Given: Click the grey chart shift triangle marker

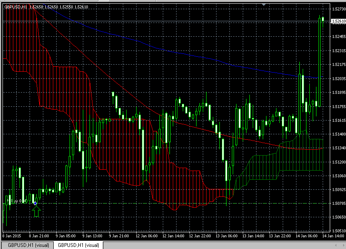Looking at the screenshot, I should (x=264, y=5).
